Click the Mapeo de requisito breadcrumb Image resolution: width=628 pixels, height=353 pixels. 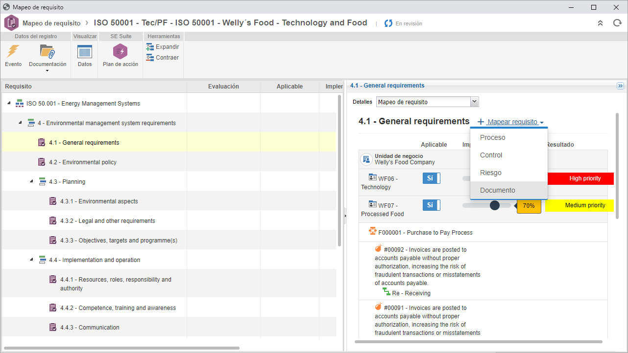pyautogui.click(x=51, y=23)
